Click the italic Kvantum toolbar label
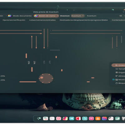This screenshot has width=125, height=125. tap(65, 16)
